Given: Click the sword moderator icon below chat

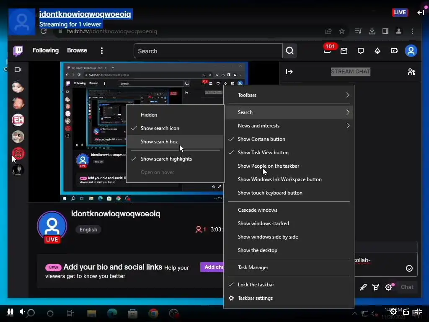Looking at the screenshot, I should pyautogui.click(x=363, y=287).
